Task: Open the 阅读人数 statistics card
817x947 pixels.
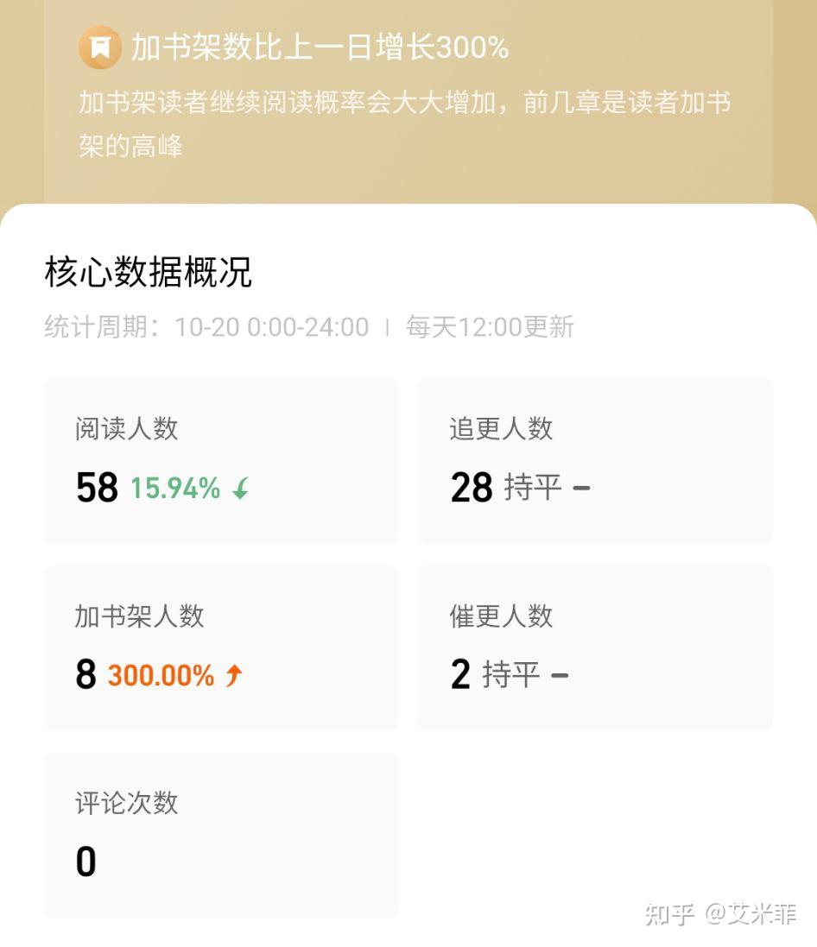Action: 221,461
